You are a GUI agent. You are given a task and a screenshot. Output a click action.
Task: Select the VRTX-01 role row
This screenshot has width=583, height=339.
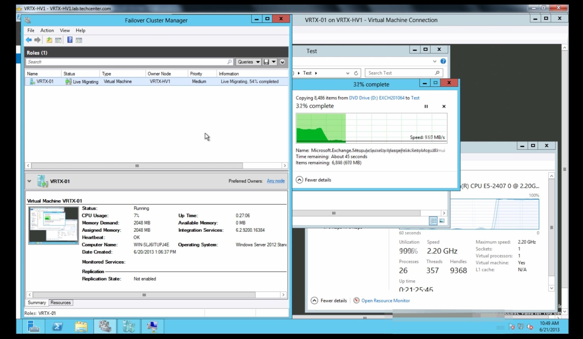[156, 81]
